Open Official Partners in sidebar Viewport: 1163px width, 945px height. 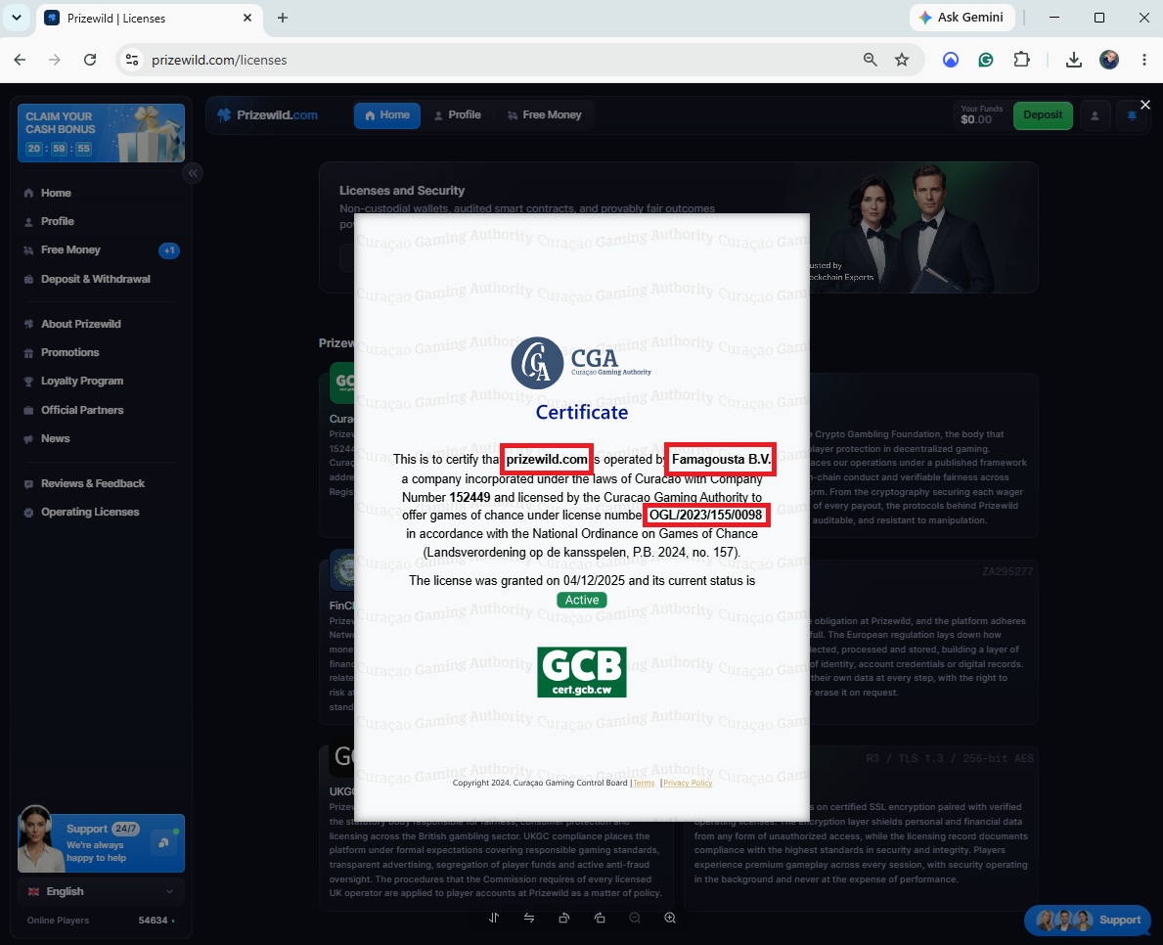pyautogui.click(x=81, y=410)
